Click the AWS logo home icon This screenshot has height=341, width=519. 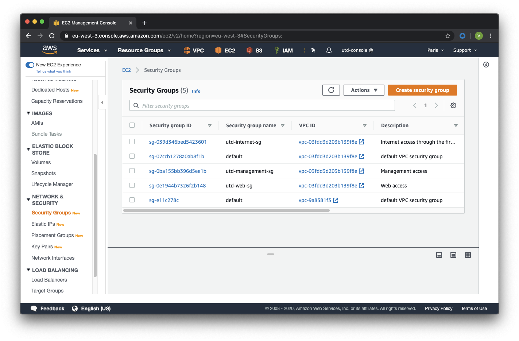click(x=50, y=50)
